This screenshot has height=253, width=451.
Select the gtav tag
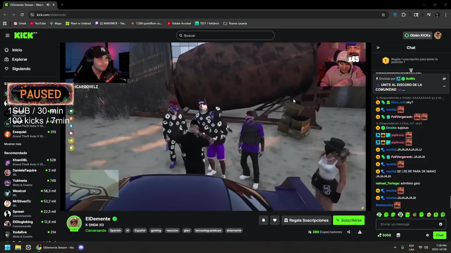[x=187, y=231]
